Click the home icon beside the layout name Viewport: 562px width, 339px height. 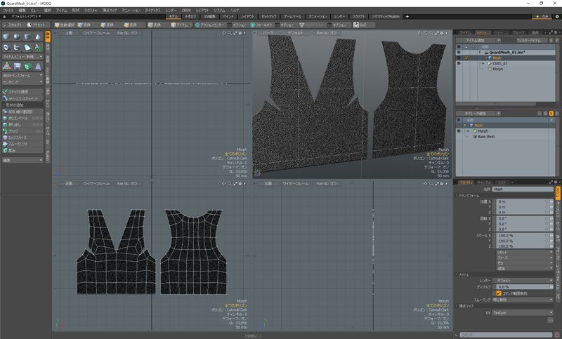tap(5, 16)
